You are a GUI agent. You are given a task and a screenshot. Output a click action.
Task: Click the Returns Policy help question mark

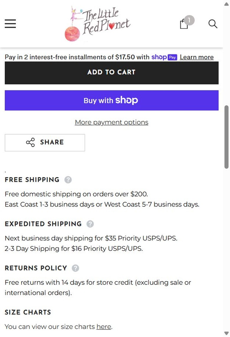point(75,268)
